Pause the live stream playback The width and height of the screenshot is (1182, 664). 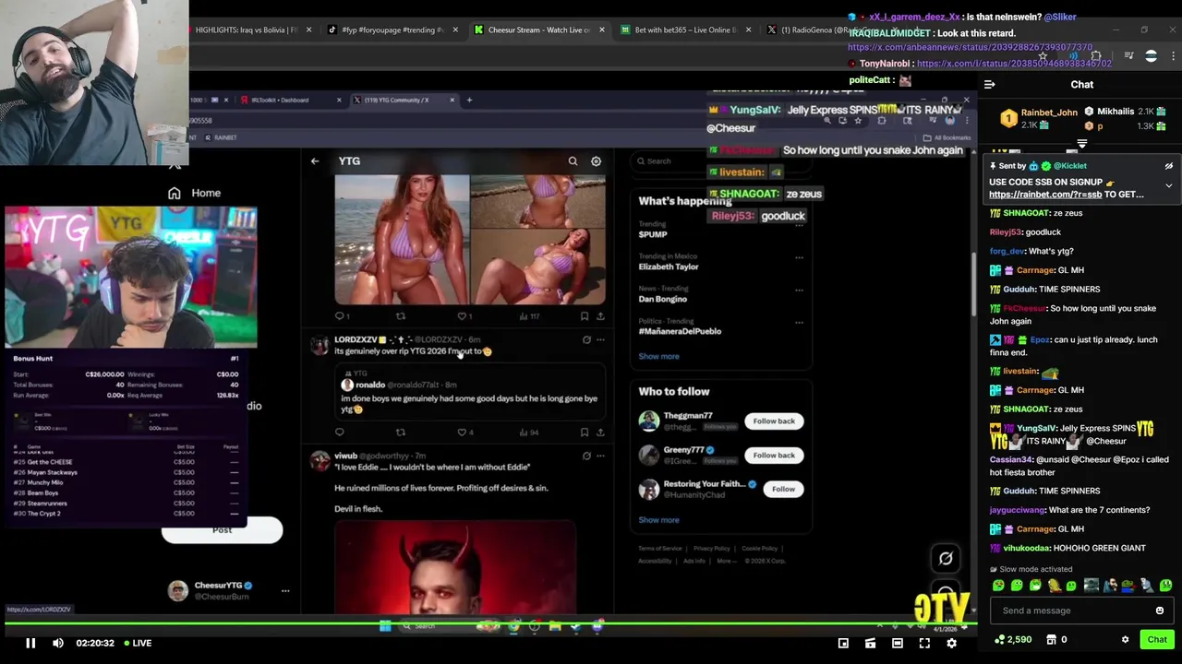(x=30, y=643)
